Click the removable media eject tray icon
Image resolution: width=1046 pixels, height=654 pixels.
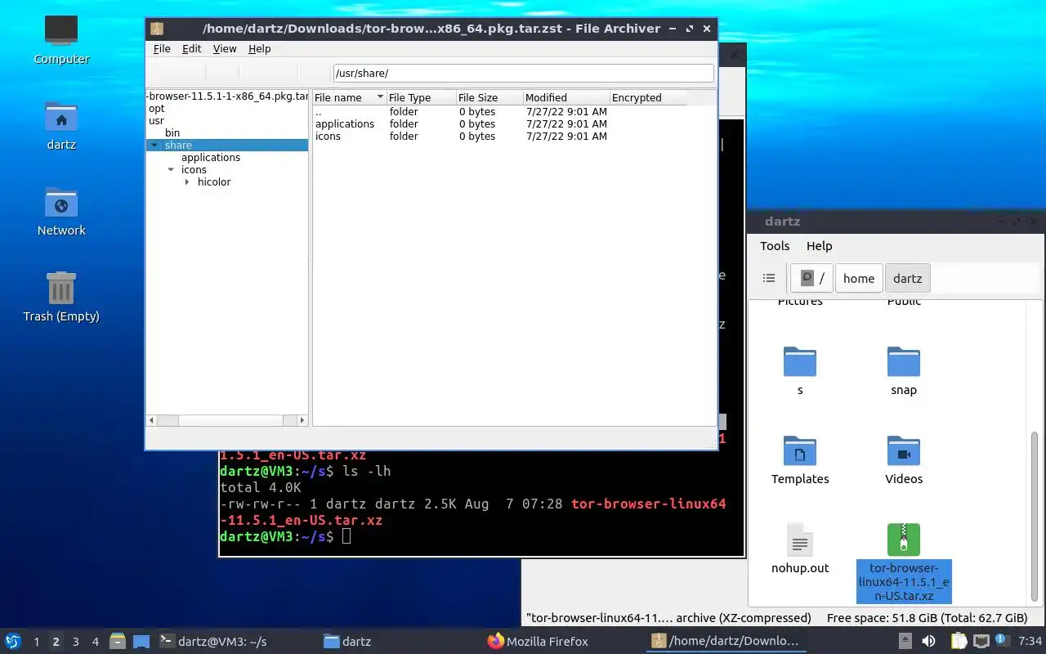click(905, 642)
